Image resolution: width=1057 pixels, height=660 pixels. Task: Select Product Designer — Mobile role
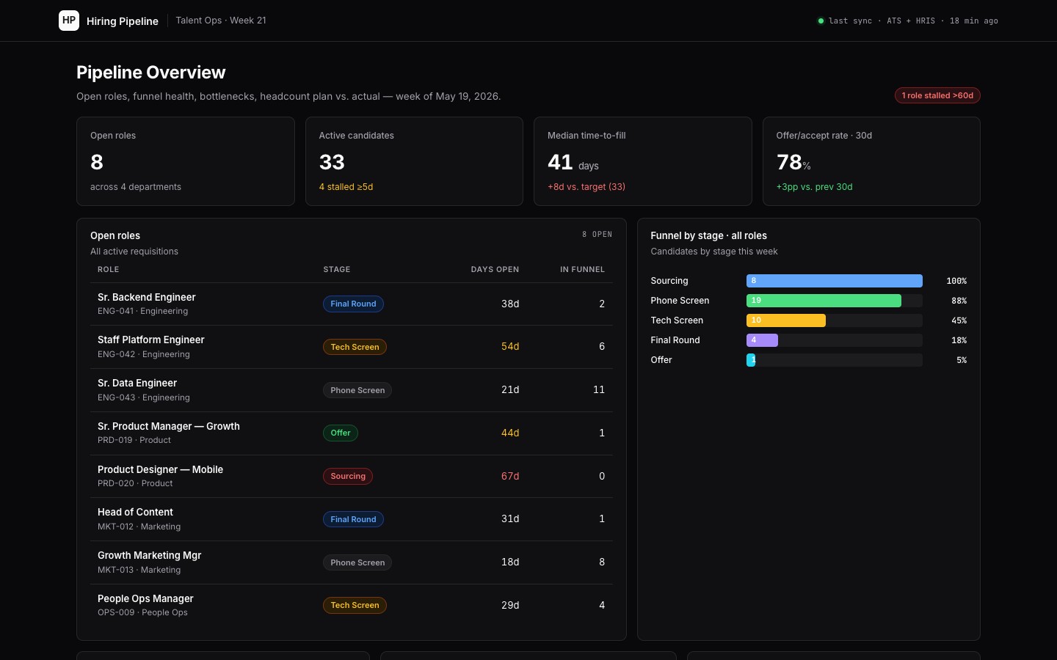[x=160, y=469]
